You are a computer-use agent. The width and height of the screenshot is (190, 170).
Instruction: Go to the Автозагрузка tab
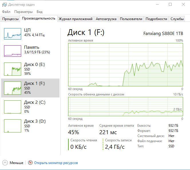(x=106, y=19)
